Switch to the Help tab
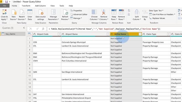 (x=71, y=6)
